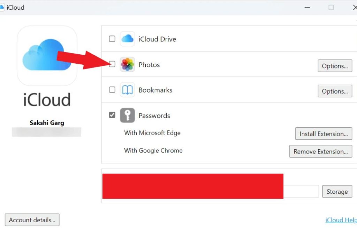The height and width of the screenshot is (232, 357).
Task: Uncheck the Passwords checkbox
Action: pyautogui.click(x=112, y=115)
